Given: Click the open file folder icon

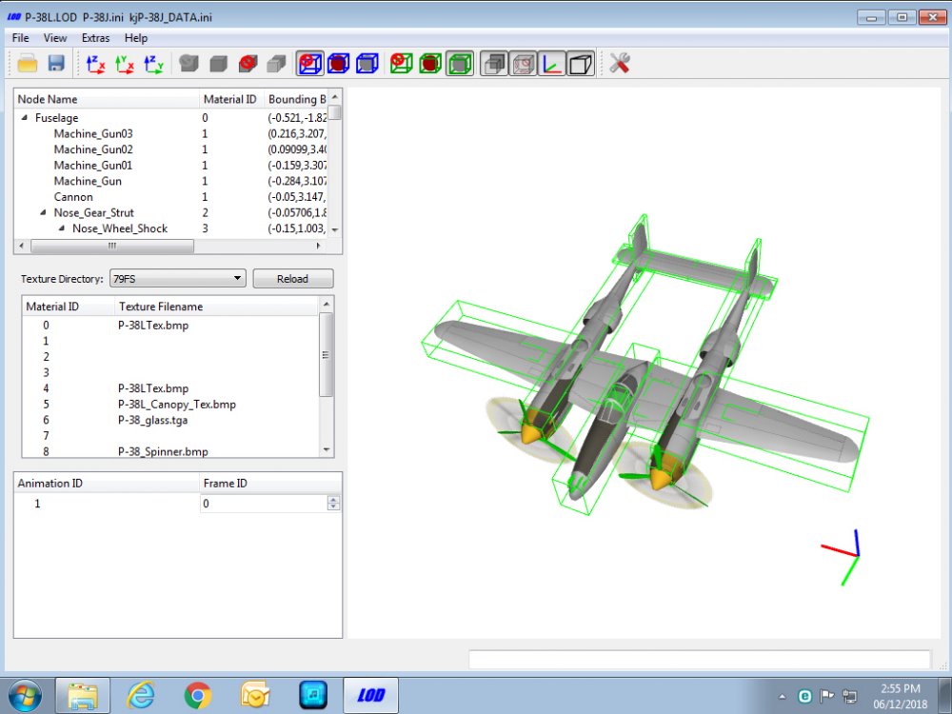Looking at the screenshot, I should (28, 63).
